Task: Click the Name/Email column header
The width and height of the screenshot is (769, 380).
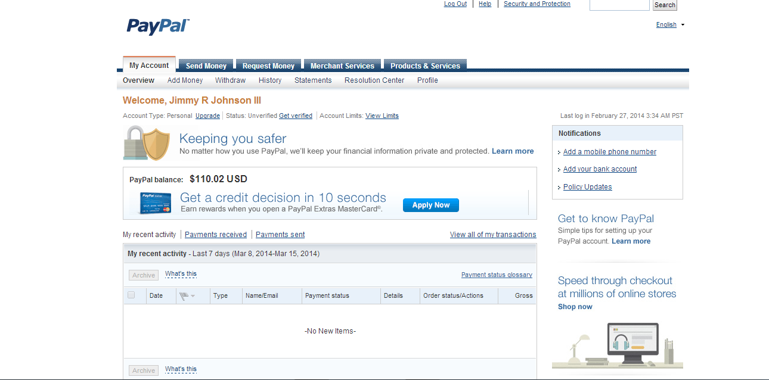Action: click(262, 295)
